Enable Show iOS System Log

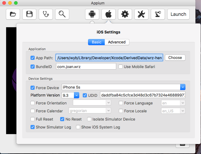pyautogui.click(x=78, y=127)
